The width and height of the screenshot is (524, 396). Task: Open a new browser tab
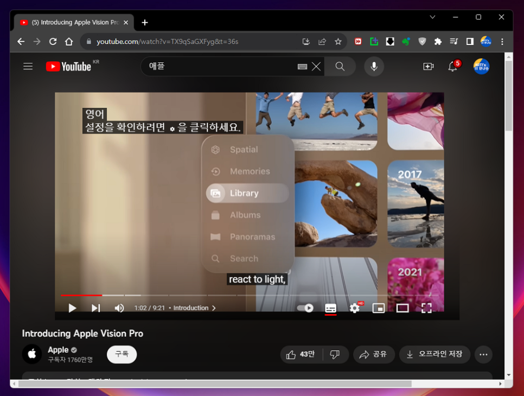[145, 22]
